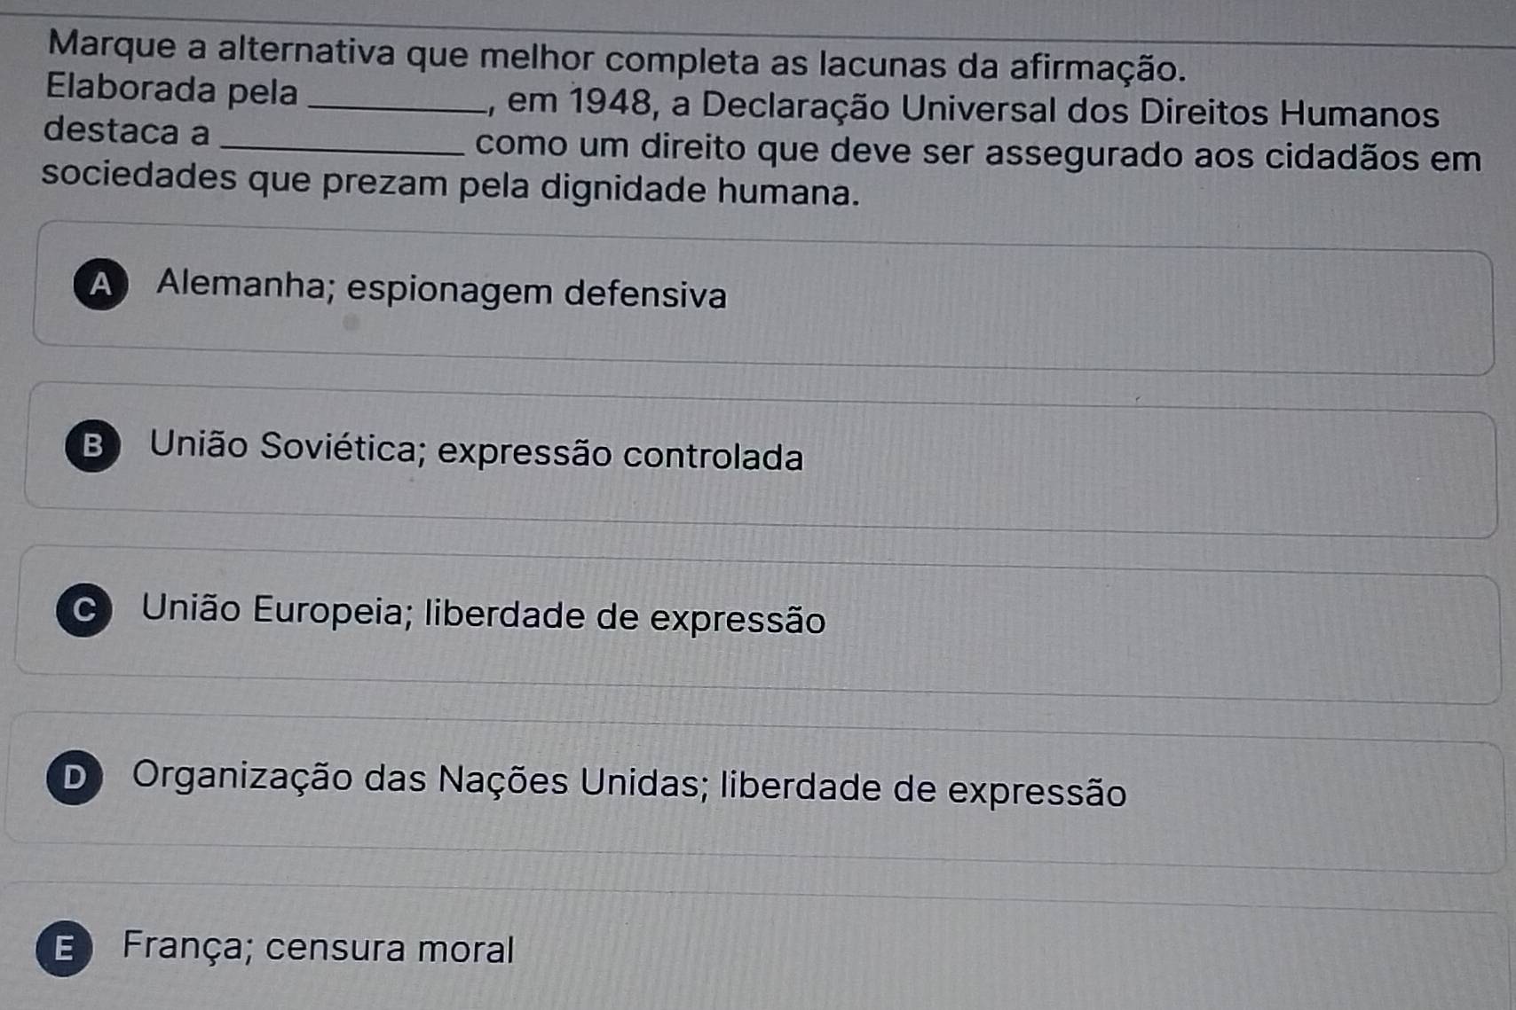Click "liberdade de expressão" in option D
Screen dimensions: 1516x1010
tap(923, 787)
